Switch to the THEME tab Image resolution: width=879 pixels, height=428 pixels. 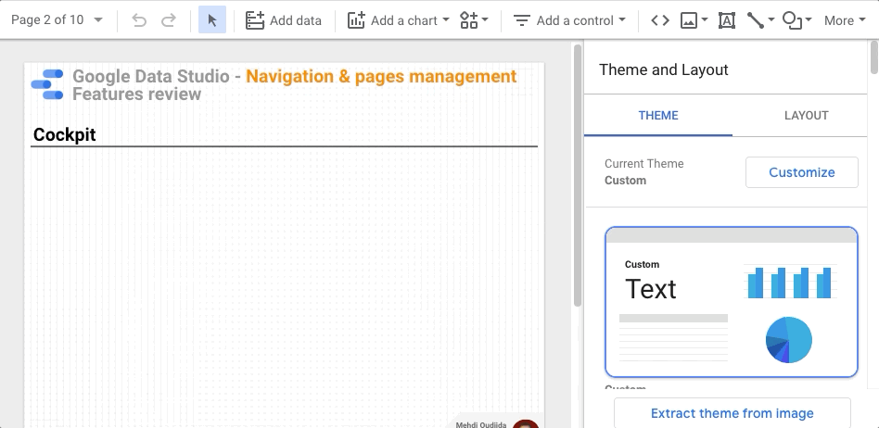658,116
